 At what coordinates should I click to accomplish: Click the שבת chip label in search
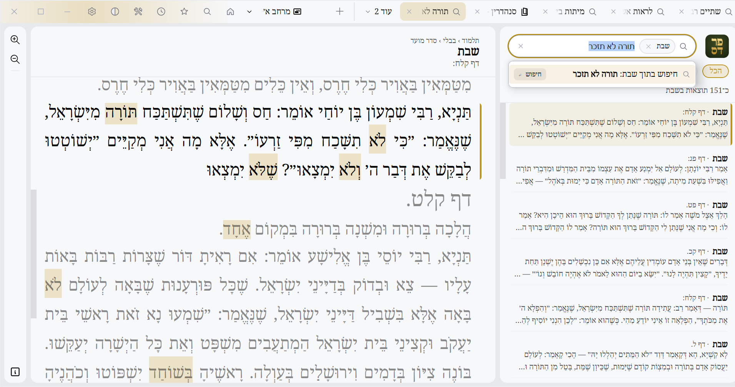point(663,46)
